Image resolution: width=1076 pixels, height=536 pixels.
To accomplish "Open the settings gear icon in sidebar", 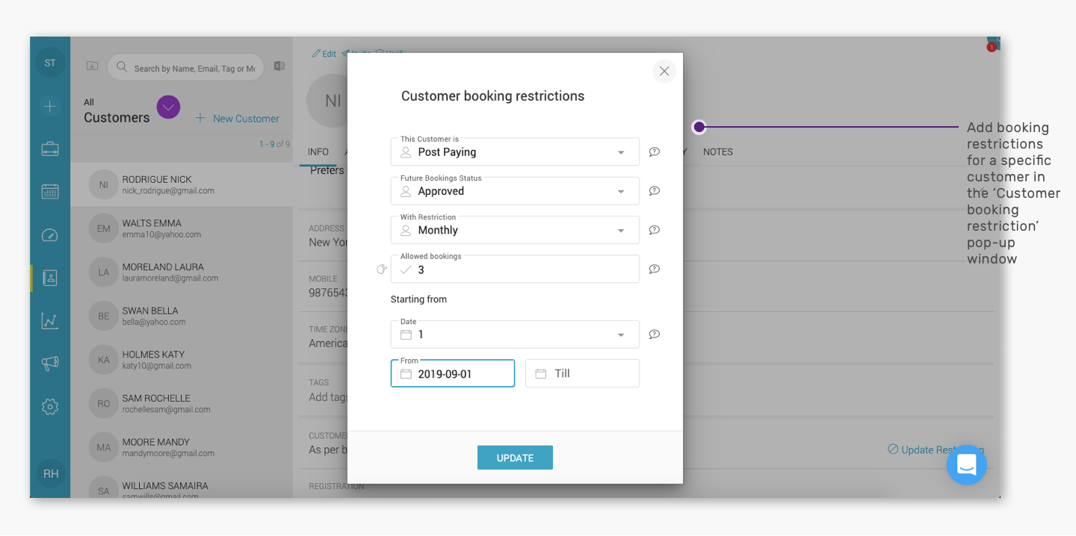I will point(50,407).
